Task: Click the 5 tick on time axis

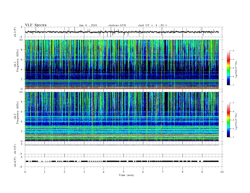Action: pyautogui.click(x=123, y=172)
